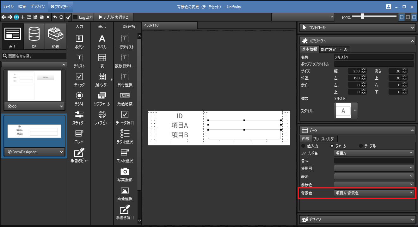
Task: Enable the Log出力 checkbox
Action: pyautogui.click(x=75, y=17)
